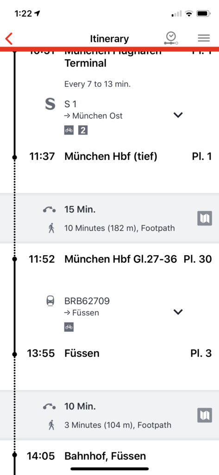Tap the S-Bahn logo icon
Image resolution: width=219 pixels, height=475 pixels.
pos(50,104)
